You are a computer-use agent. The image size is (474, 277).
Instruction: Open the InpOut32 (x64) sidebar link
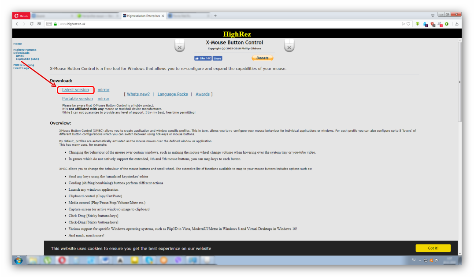[x=27, y=59]
